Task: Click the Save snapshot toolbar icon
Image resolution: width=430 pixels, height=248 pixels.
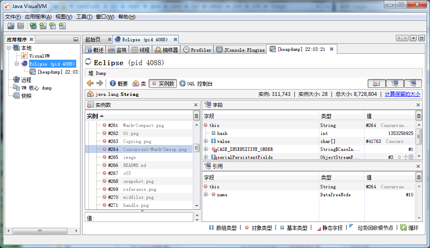Action: tap(21, 26)
